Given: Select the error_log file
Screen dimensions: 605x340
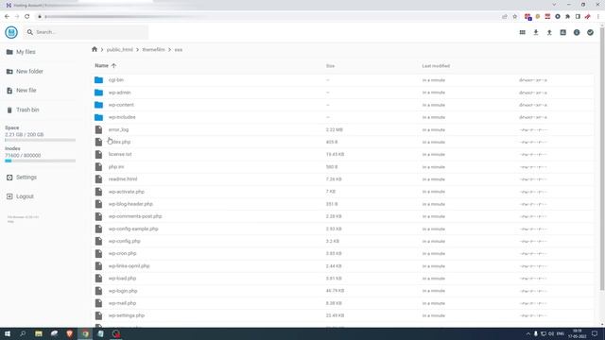Looking at the screenshot, I should [x=342, y=129].
